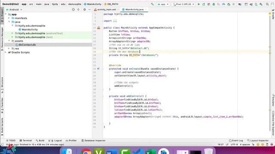Open Google Chrome from the Dock
The image size is (275, 154).
pos(86,151)
